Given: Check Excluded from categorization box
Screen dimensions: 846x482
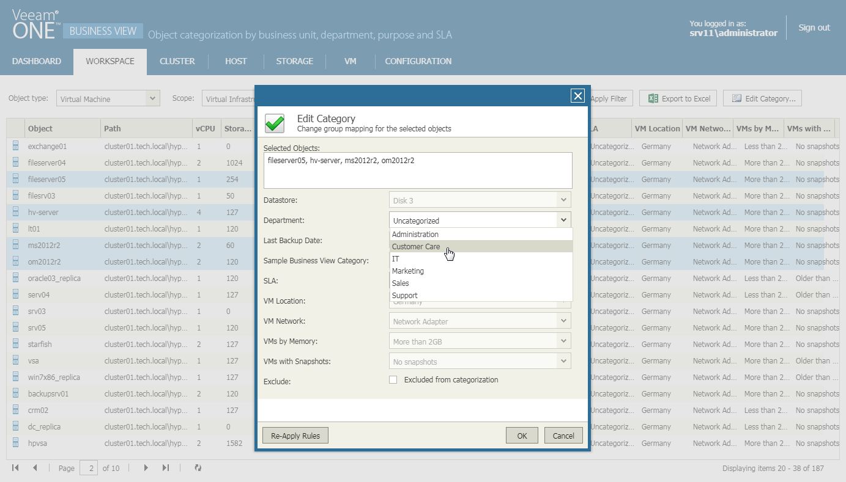Looking at the screenshot, I should click(393, 380).
